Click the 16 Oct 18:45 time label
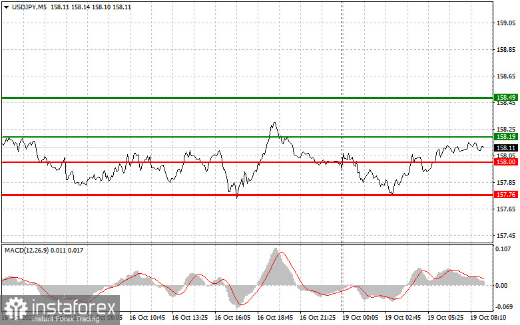The width and height of the screenshot is (520, 325). pyautogui.click(x=275, y=318)
